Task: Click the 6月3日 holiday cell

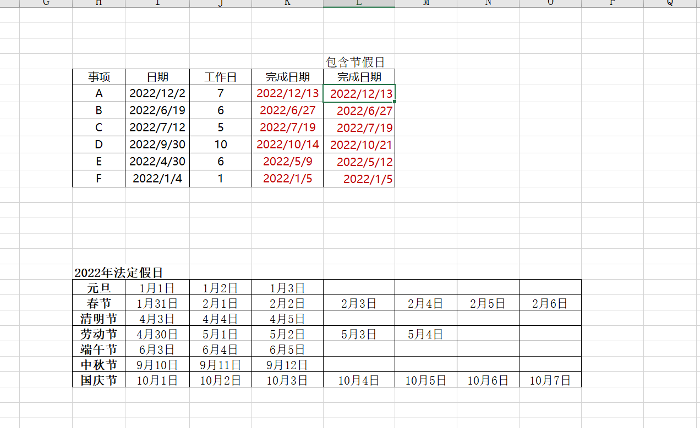Action: click(157, 349)
